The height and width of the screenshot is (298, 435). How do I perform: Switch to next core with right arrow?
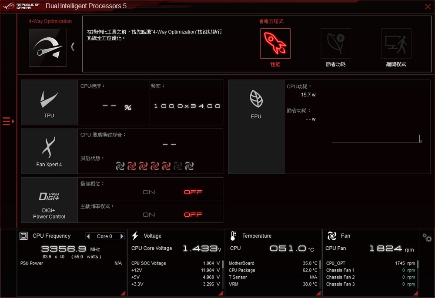121,236
